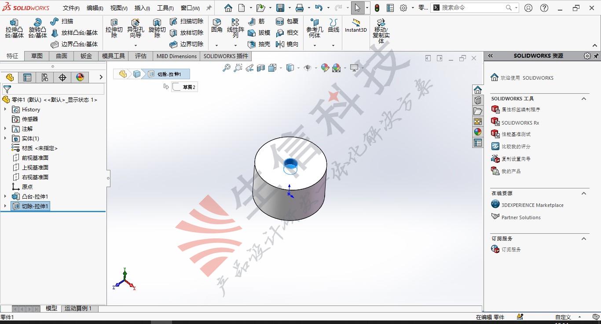601x324 pixels.
Task: Select the 旋转凸台/基体 revolve boss tool
Action: pyautogui.click(x=37, y=28)
